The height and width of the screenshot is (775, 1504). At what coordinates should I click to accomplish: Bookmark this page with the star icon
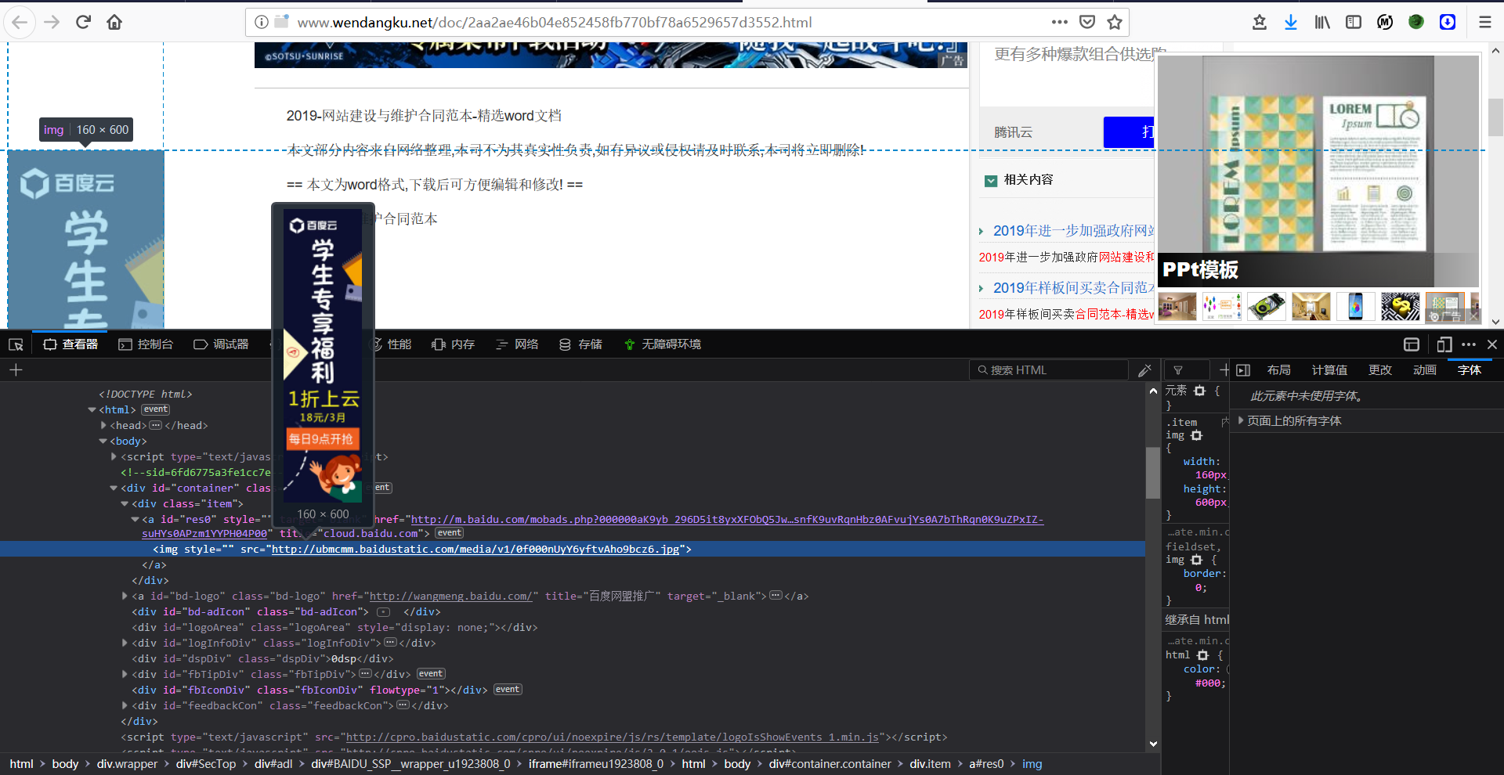[x=1115, y=22]
